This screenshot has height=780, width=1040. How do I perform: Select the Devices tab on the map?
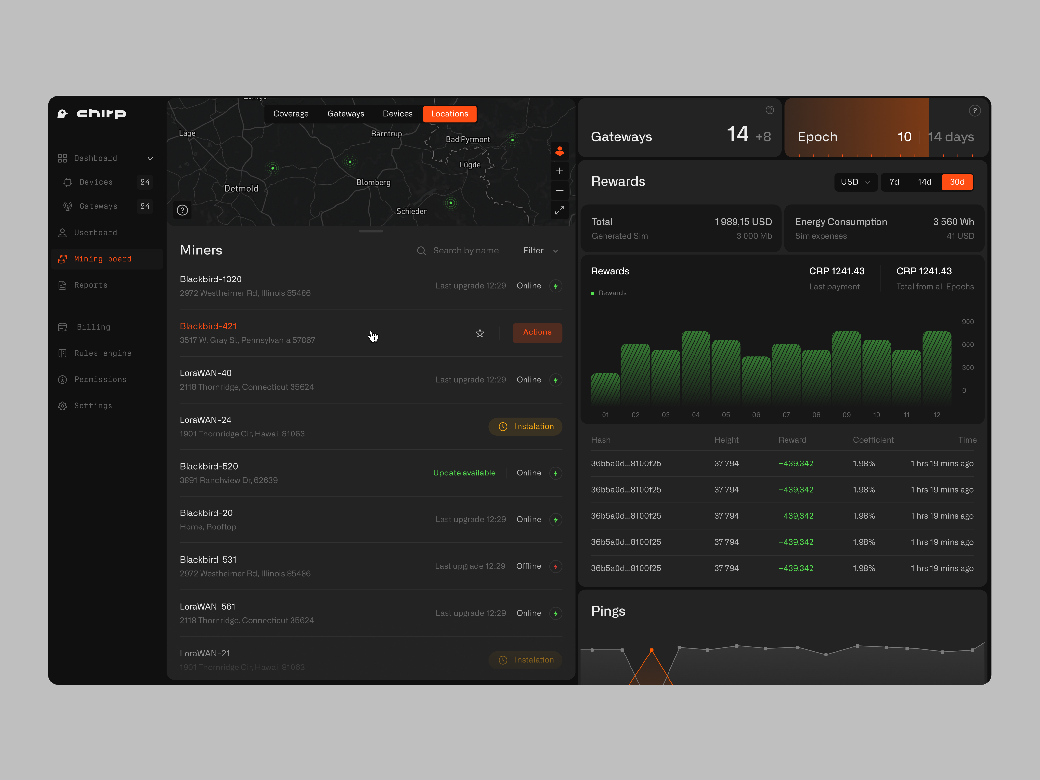[x=397, y=113]
